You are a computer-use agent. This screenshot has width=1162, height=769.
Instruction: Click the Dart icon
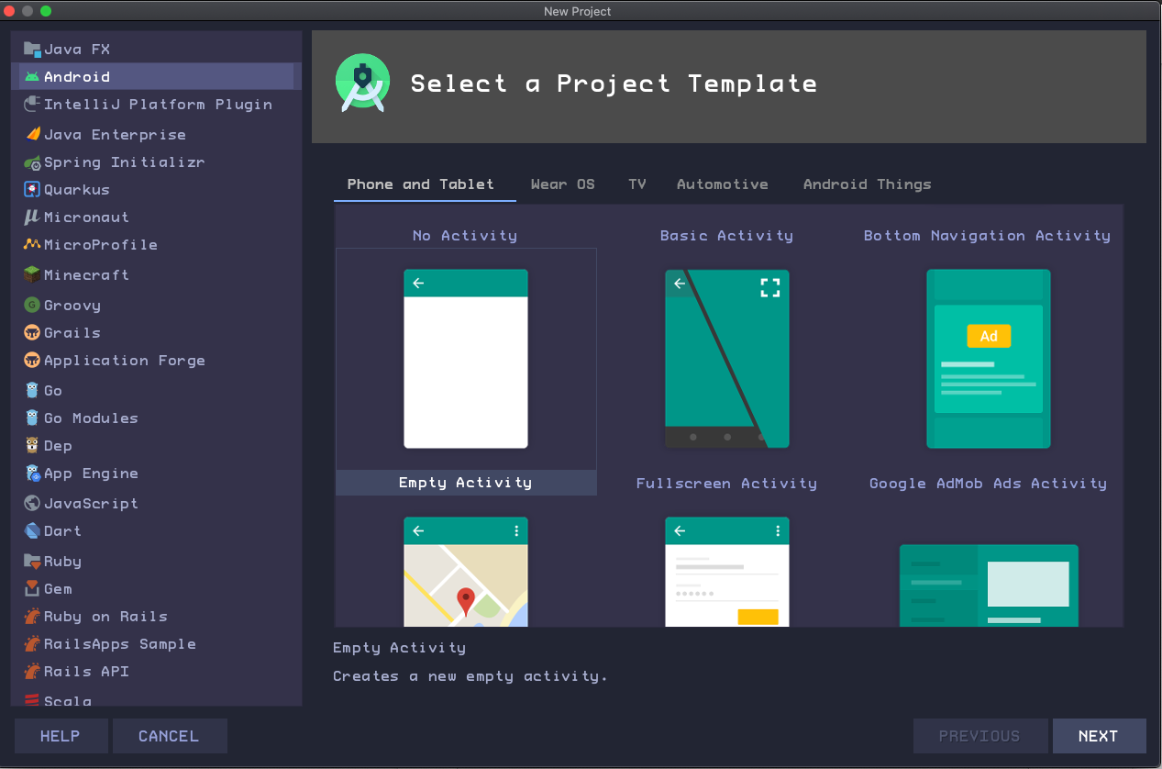pyautogui.click(x=32, y=531)
